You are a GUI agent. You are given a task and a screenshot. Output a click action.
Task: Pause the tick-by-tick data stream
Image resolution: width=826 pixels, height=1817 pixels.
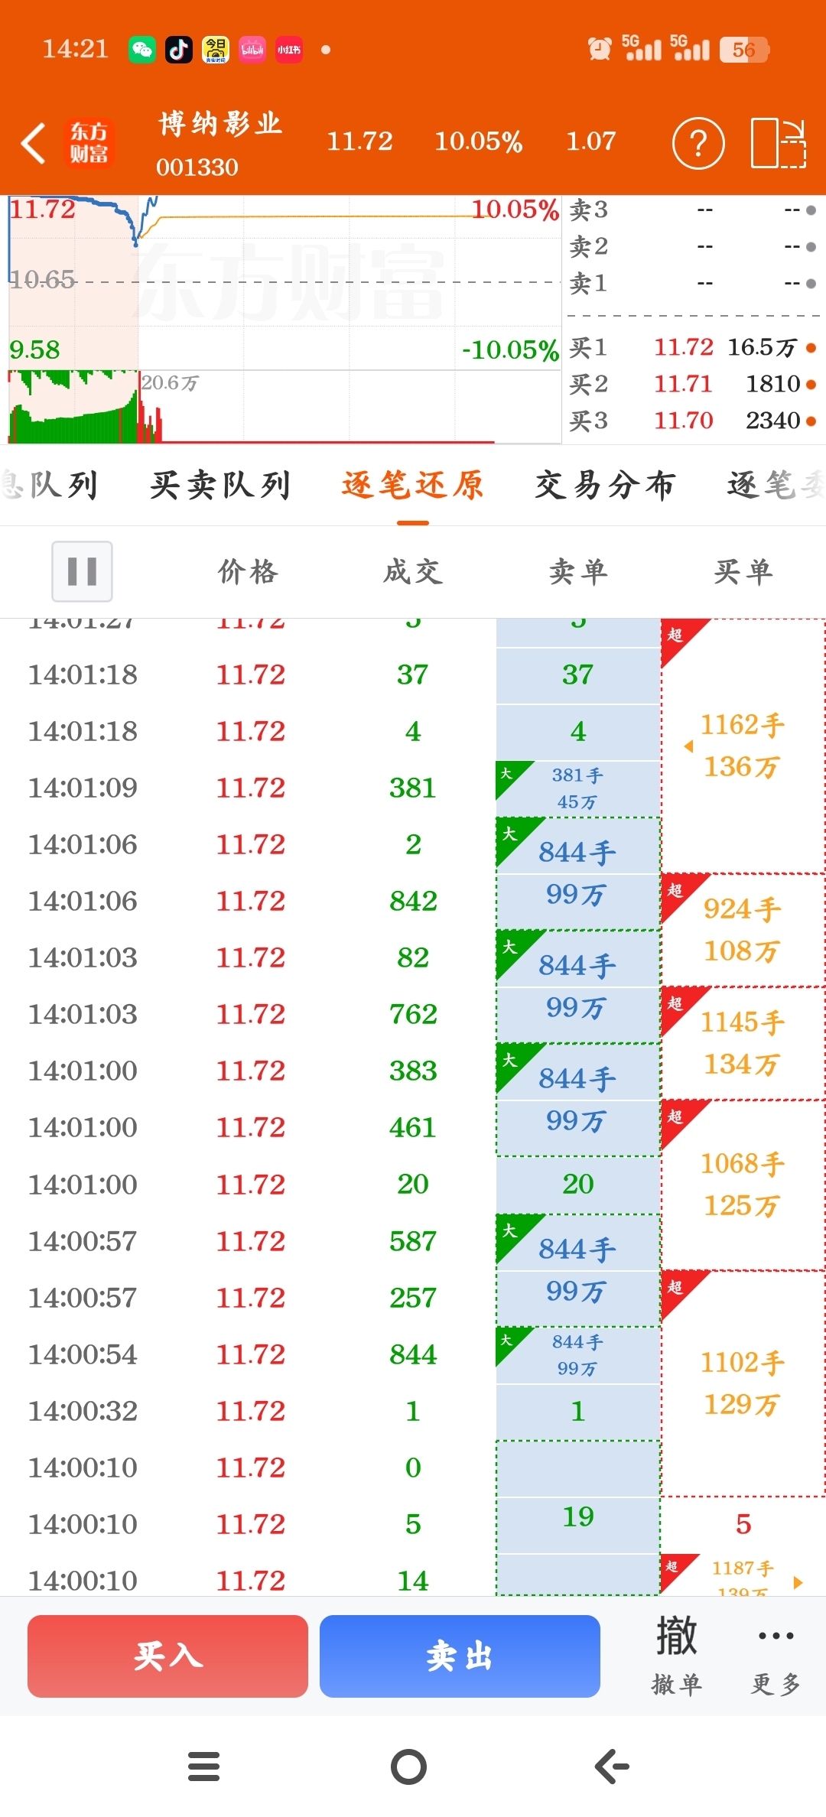pos(82,571)
